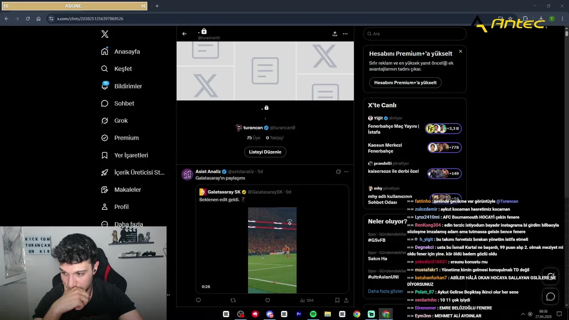Focus the Ara search field
Viewport: 569px width, 320px height.
pos(415,34)
